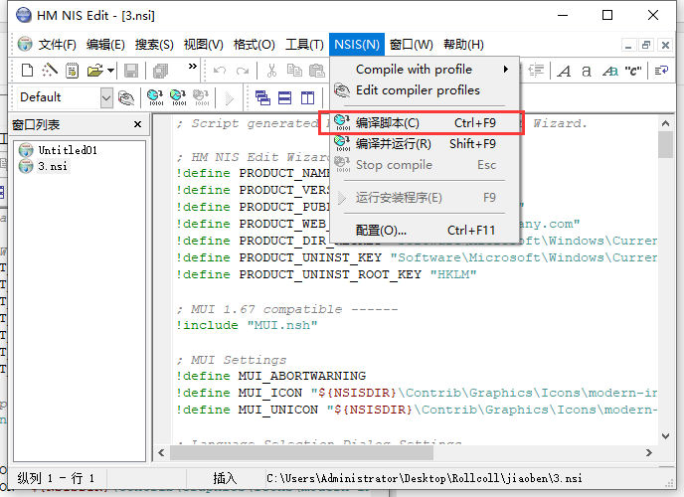
Task: Select 编译脚本(C) menu entry
Action: tap(425, 123)
